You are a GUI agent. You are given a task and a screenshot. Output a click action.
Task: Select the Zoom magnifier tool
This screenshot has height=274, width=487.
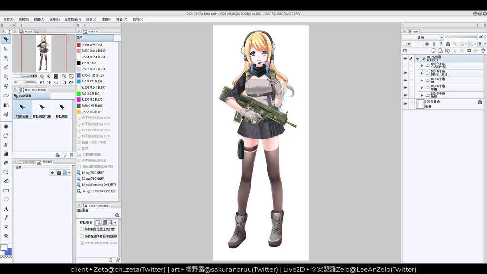pos(6,77)
